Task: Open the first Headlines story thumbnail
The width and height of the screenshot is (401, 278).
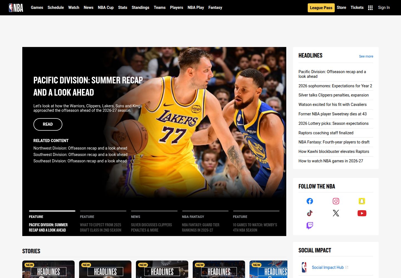Action: point(48,269)
